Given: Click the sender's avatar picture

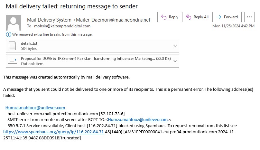Looking at the screenshot, I should pos(14,23).
